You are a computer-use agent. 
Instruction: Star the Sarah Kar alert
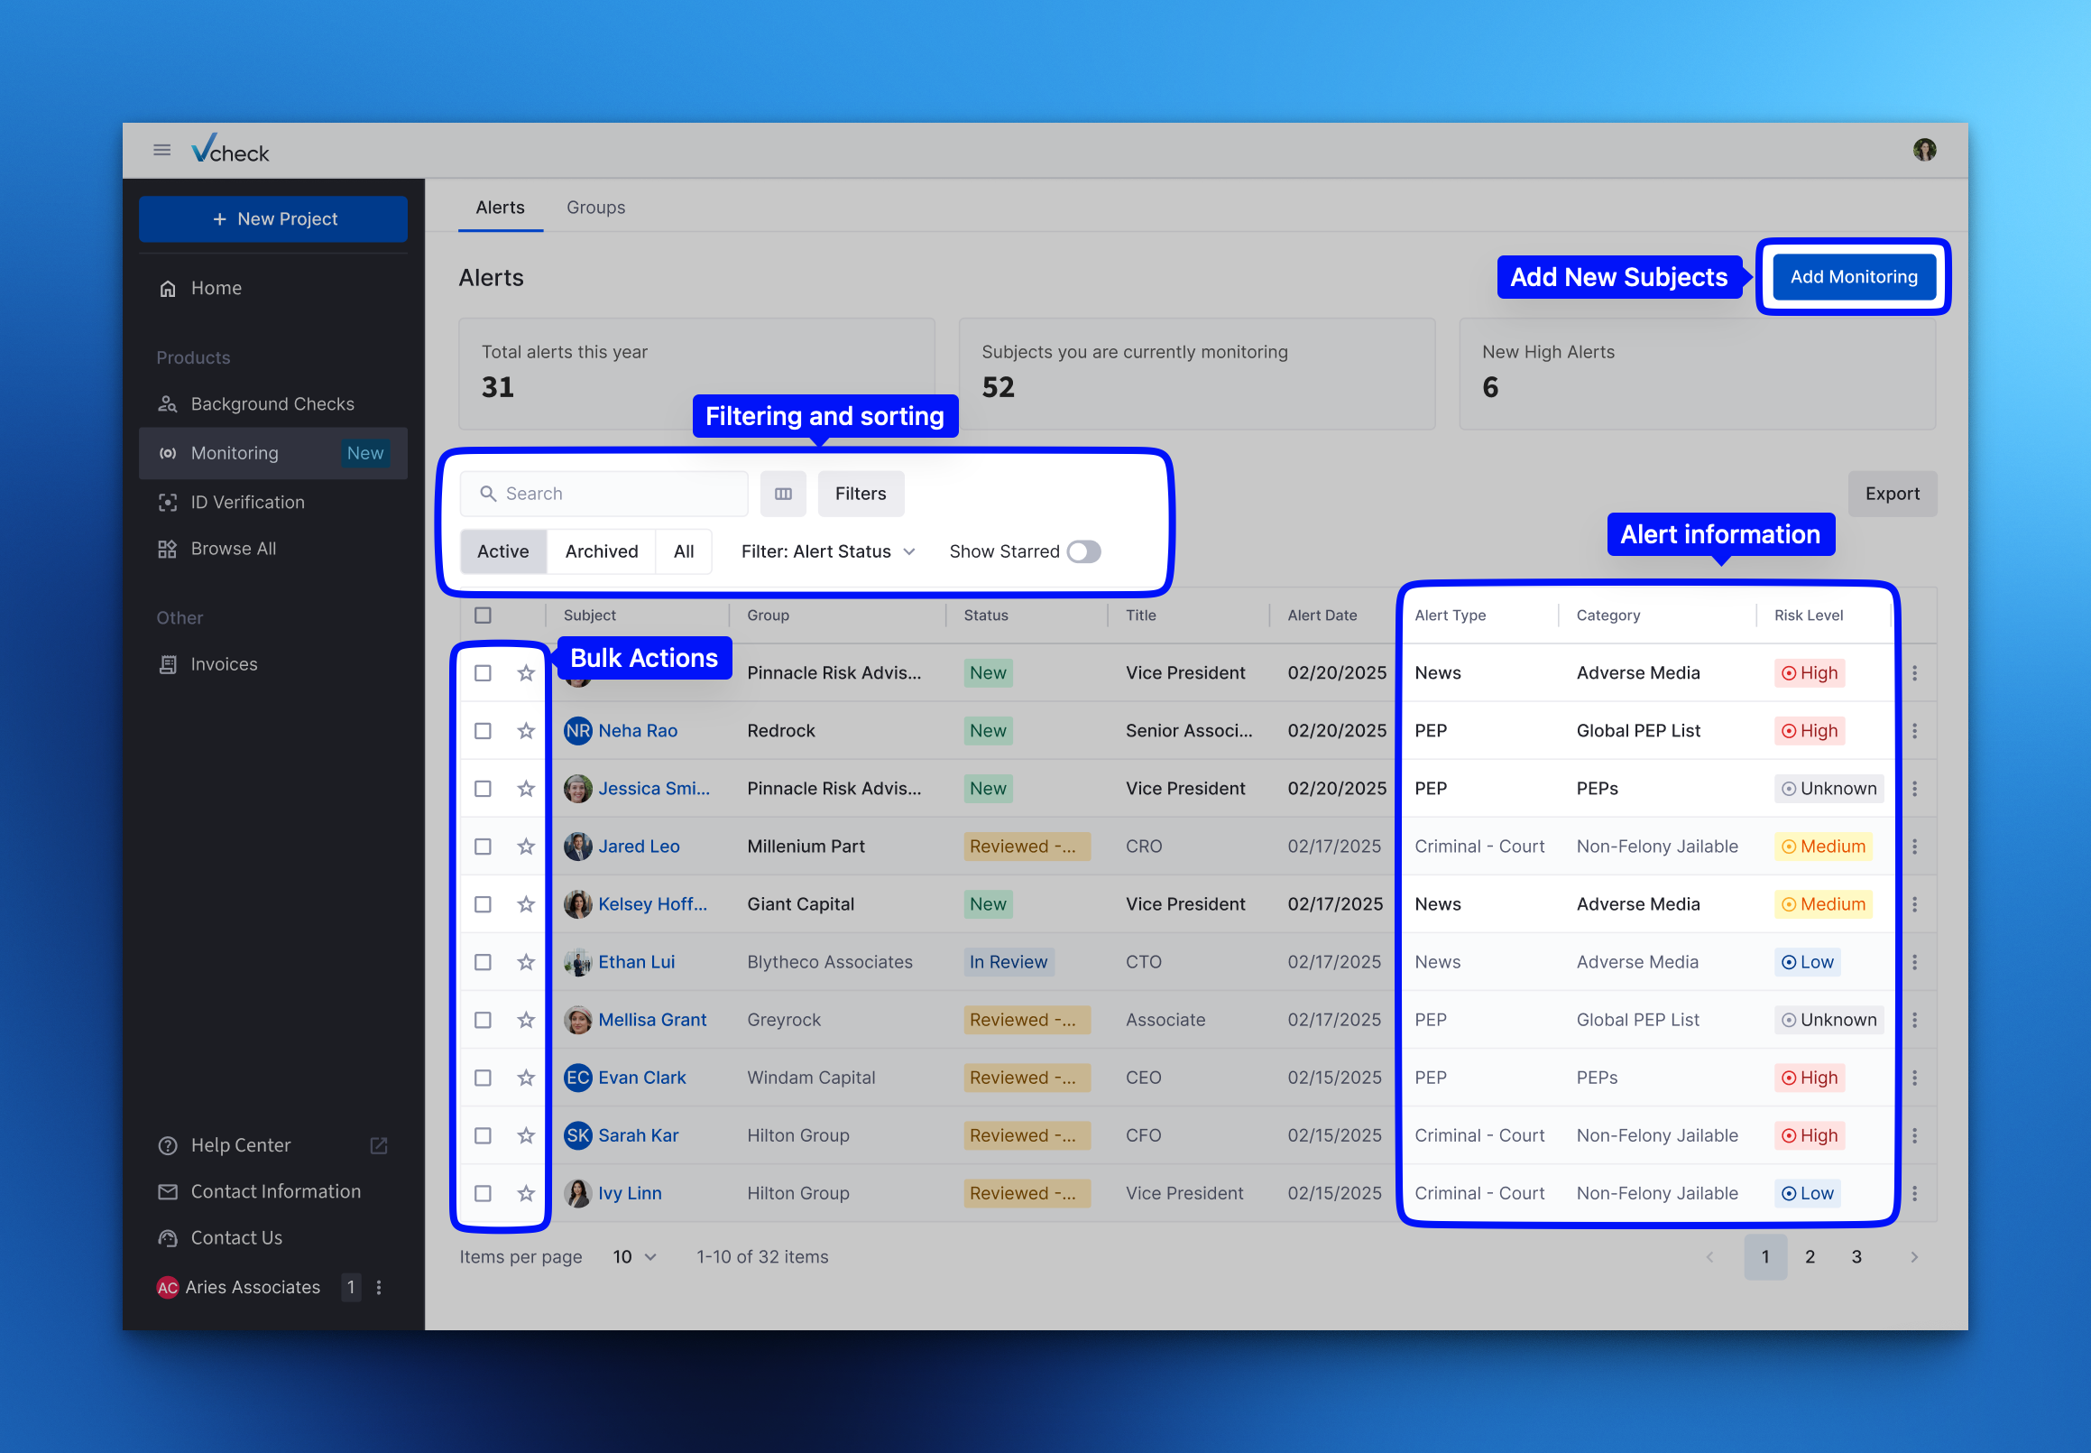(526, 1135)
